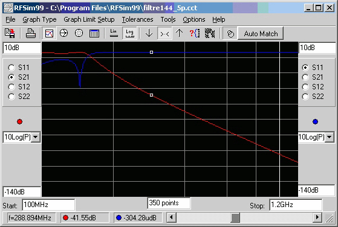Viewport: 338px width, 227px height.
Task: Open the Graph Type menu
Action: coord(39,19)
